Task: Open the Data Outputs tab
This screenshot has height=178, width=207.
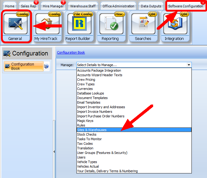Action: [x=151, y=6]
